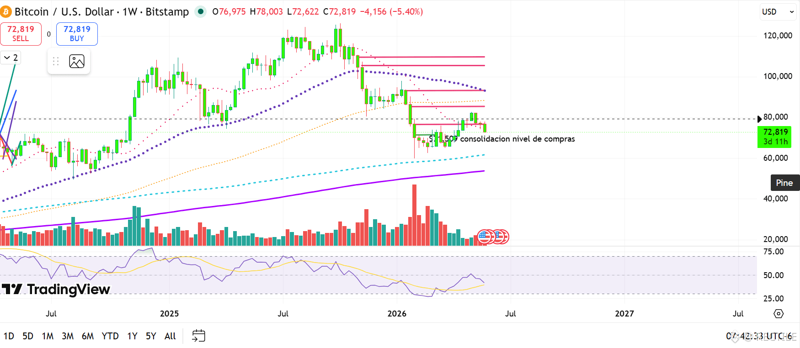Viewport: 800px width, 348px height.
Task: Click the high value H78,003 in the header
Action: [267, 12]
